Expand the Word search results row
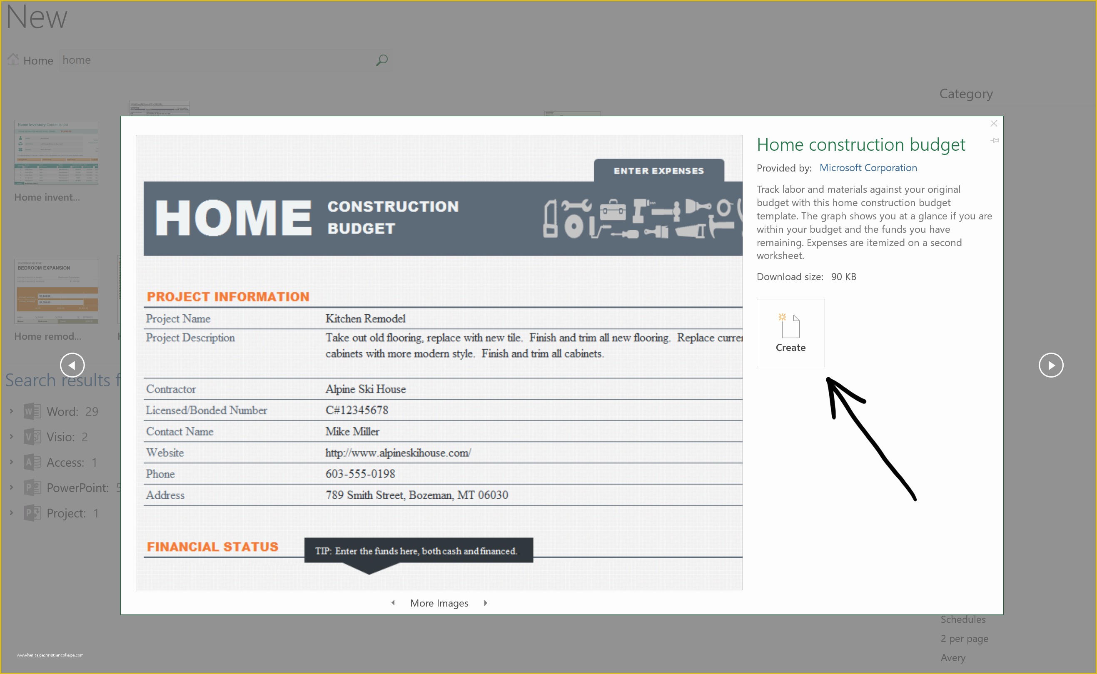 tap(12, 411)
